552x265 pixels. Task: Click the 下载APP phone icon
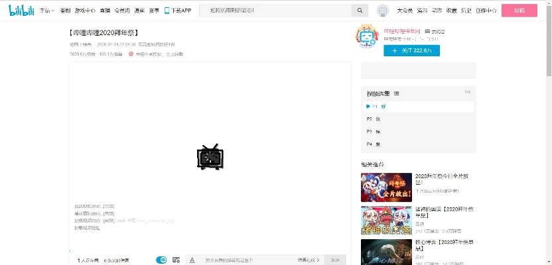tap(167, 11)
